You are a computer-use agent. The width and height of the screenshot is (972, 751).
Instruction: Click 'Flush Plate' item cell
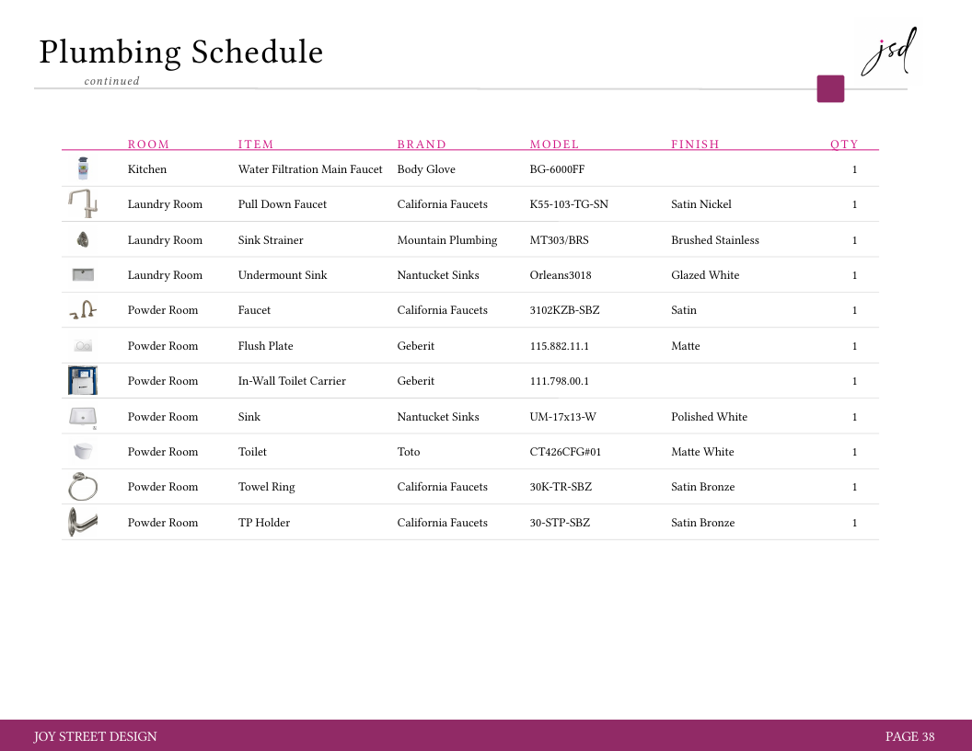(265, 346)
